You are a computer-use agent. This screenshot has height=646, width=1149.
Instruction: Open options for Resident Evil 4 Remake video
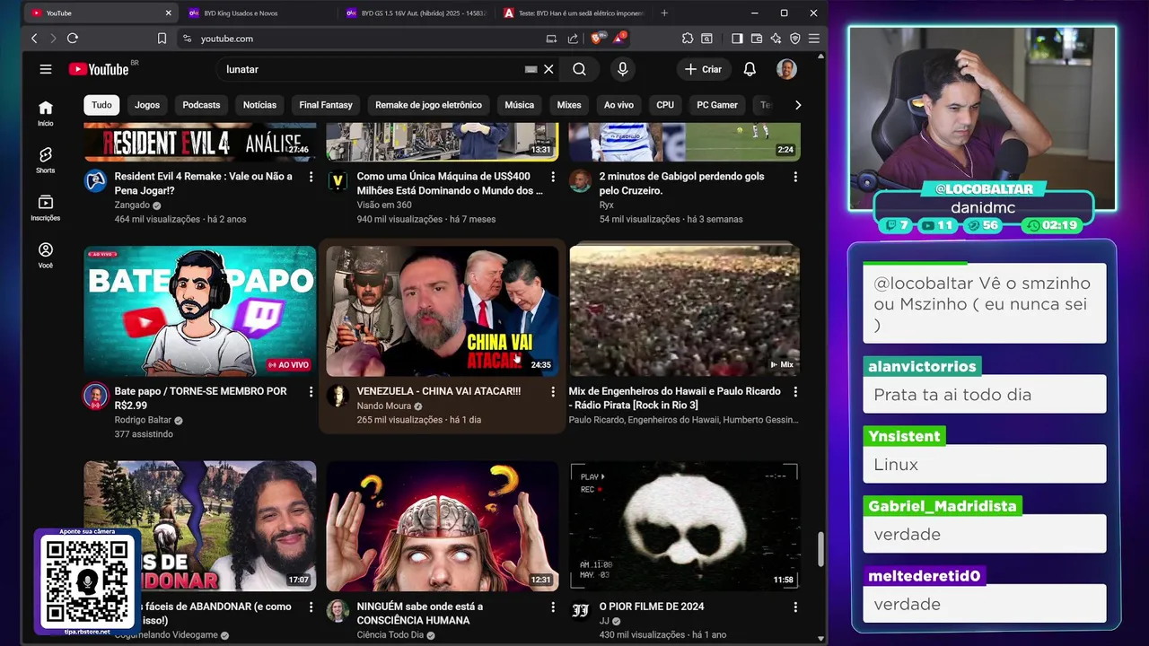[x=311, y=177]
